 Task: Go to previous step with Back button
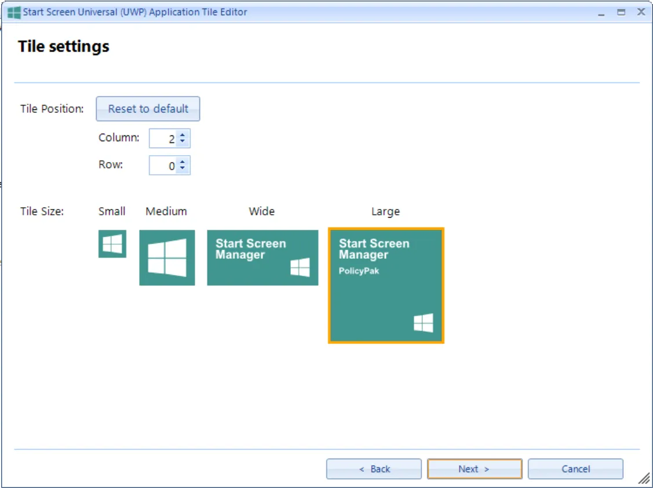(x=374, y=469)
